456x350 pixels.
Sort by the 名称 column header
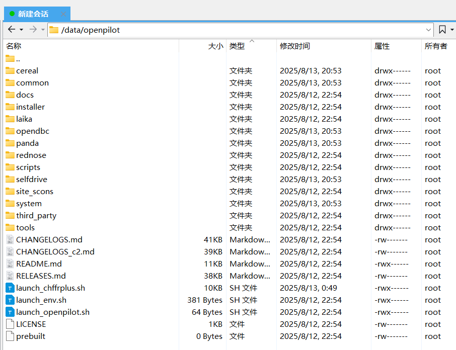pos(92,46)
